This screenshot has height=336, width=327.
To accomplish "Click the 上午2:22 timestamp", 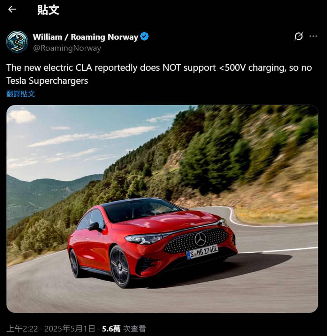I will (x=22, y=329).
